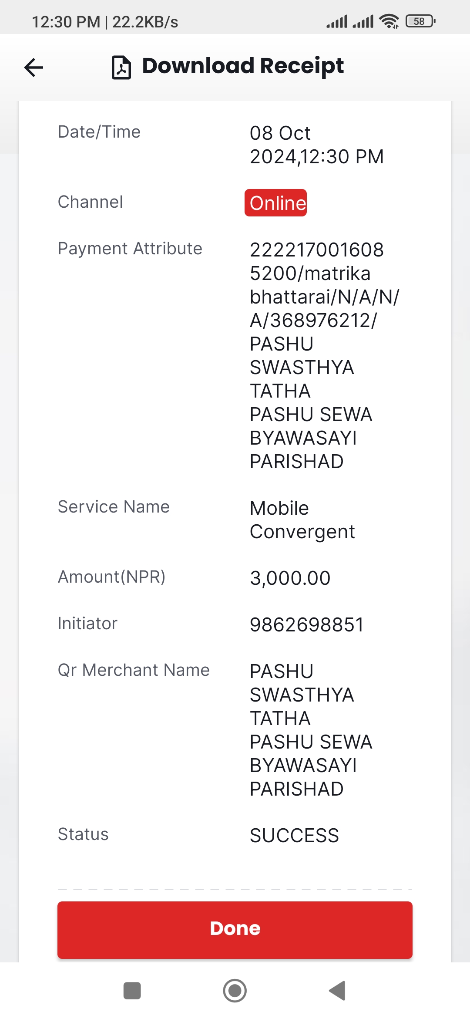Tap the Android back triangle icon
The image size is (470, 1019).
click(337, 991)
